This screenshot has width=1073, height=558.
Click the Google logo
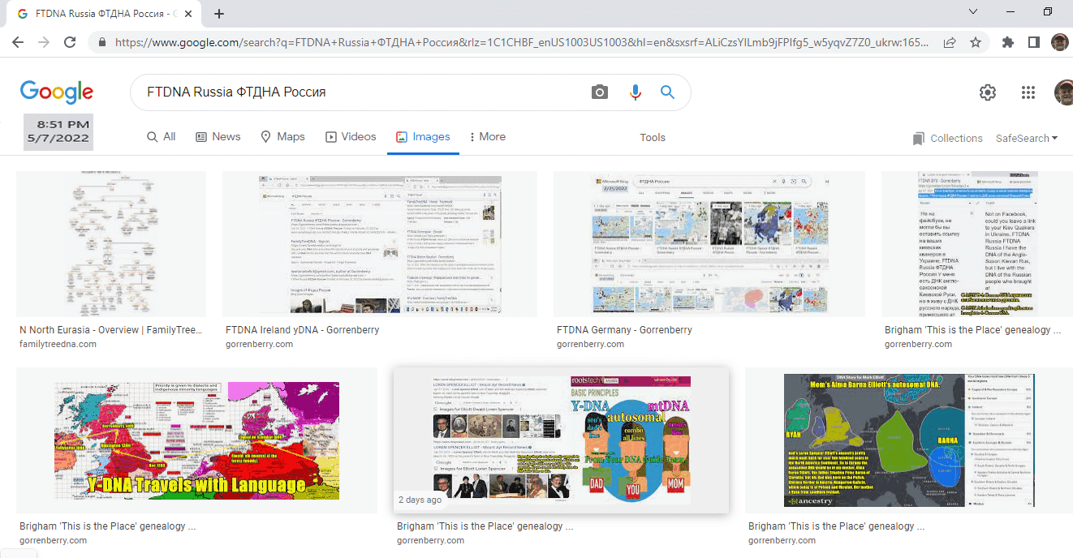[x=57, y=92]
